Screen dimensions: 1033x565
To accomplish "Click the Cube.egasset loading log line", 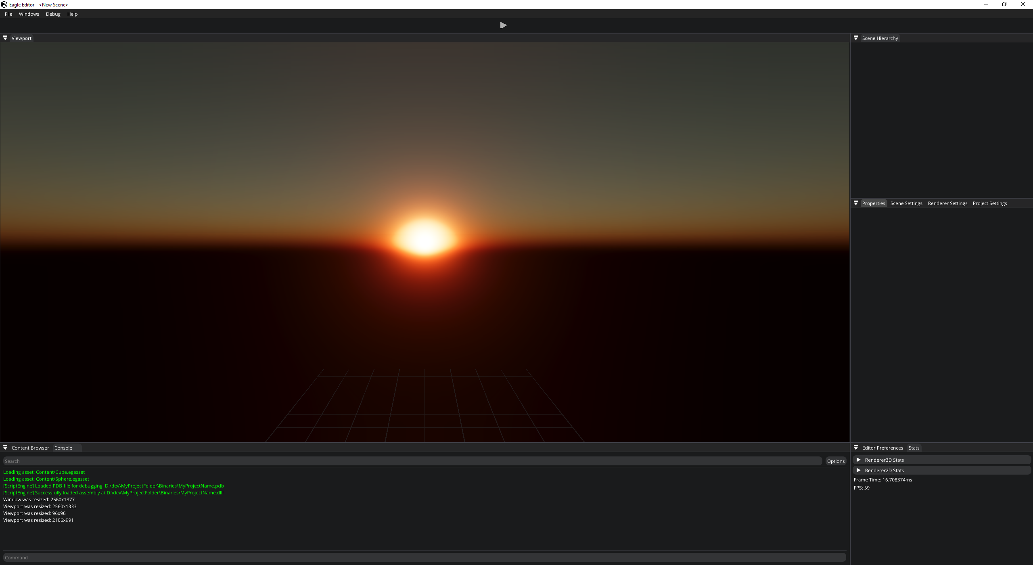I will pyautogui.click(x=44, y=472).
